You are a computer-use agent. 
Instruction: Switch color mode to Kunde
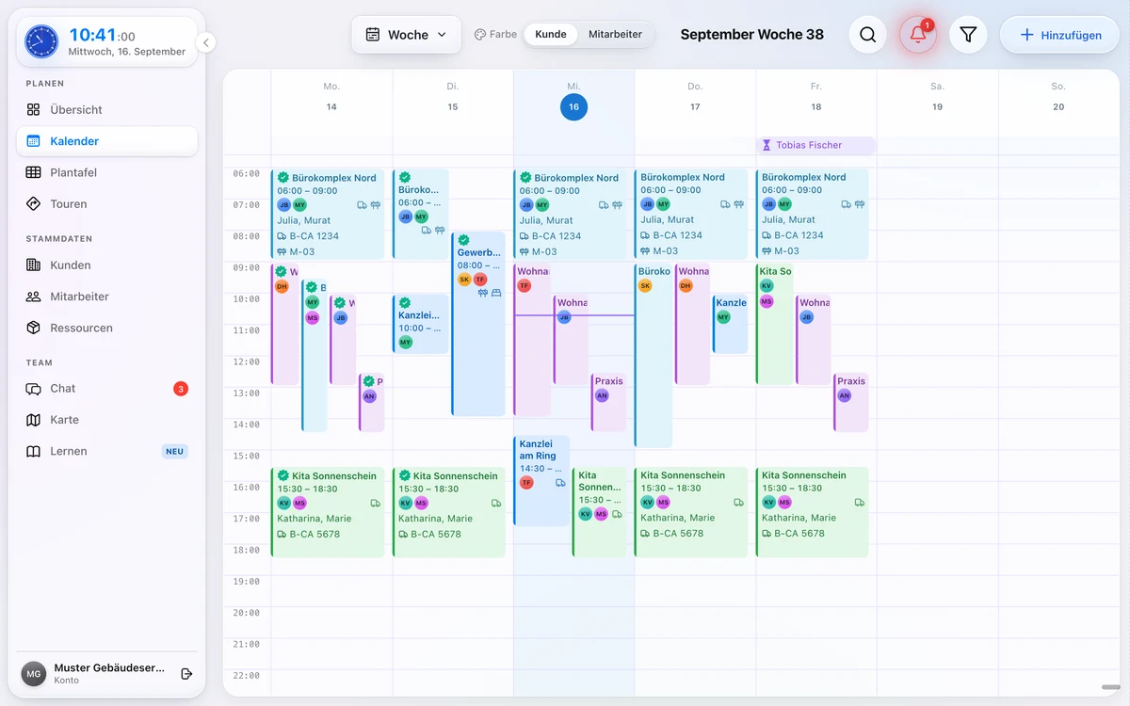click(551, 35)
